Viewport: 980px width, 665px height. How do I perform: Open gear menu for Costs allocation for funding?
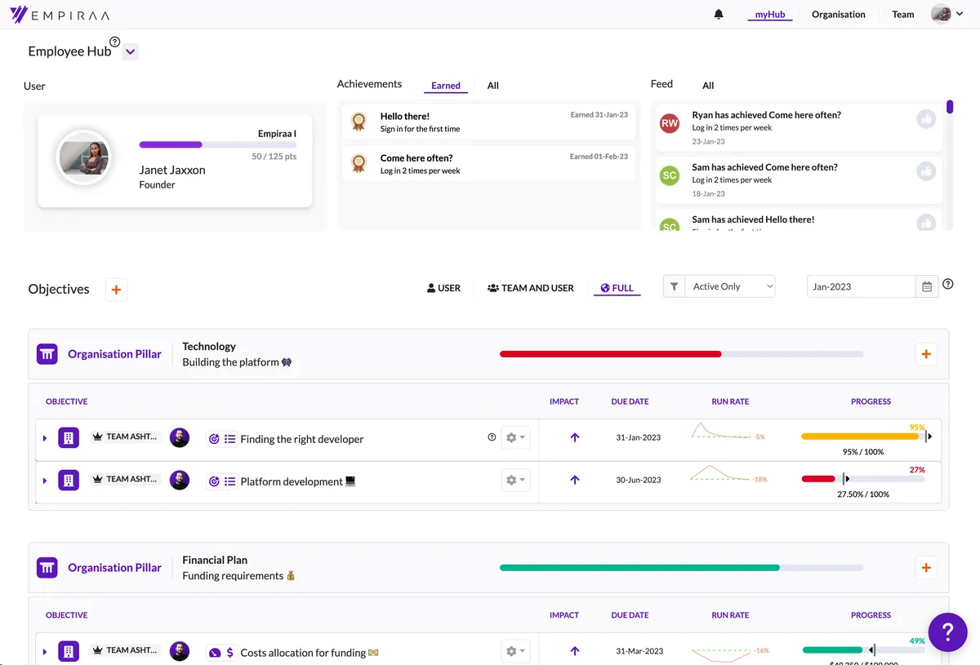tap(515, 651)
